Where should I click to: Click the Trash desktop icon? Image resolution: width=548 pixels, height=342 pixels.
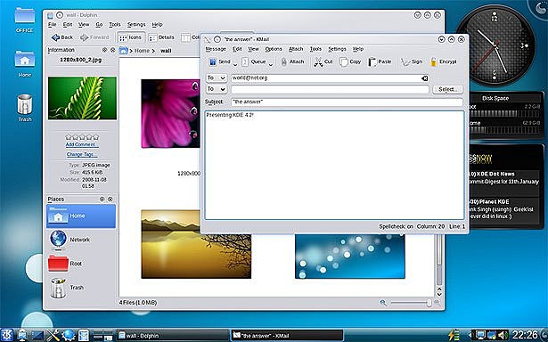[24, 108]
